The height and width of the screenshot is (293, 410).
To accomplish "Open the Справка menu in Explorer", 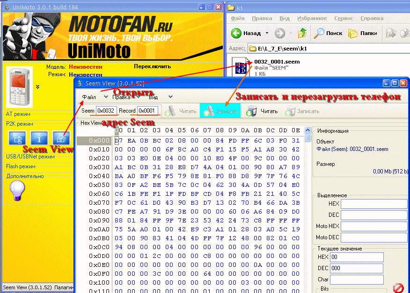I will pos(372,18).
